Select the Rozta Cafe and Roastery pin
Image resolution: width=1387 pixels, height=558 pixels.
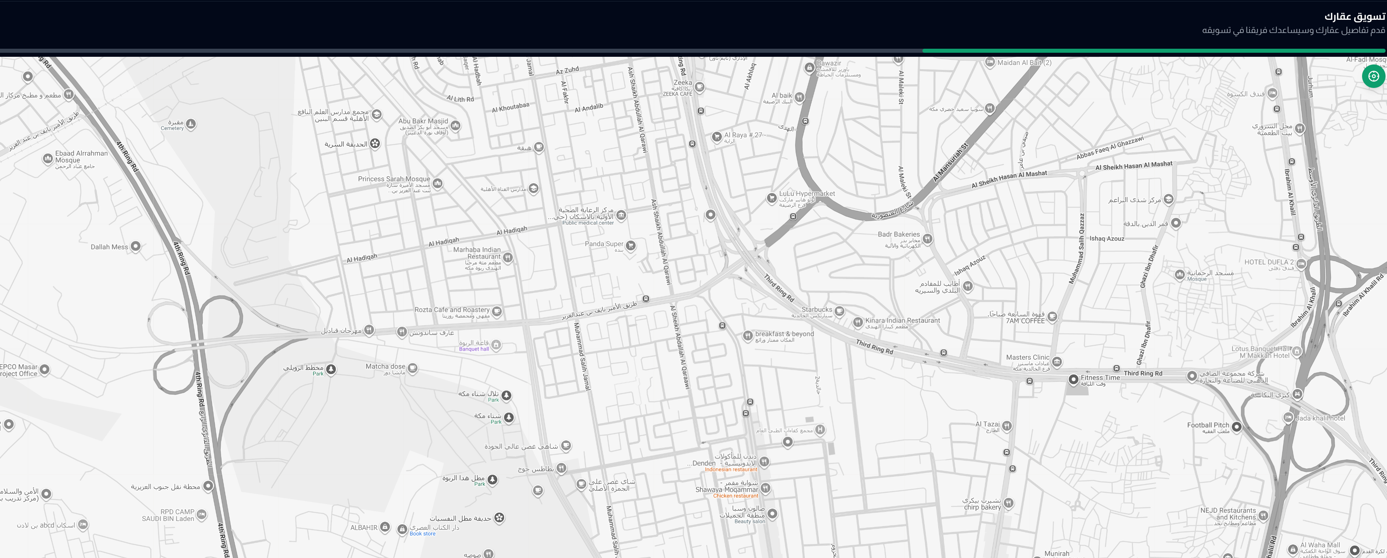(x=497, y=311)
